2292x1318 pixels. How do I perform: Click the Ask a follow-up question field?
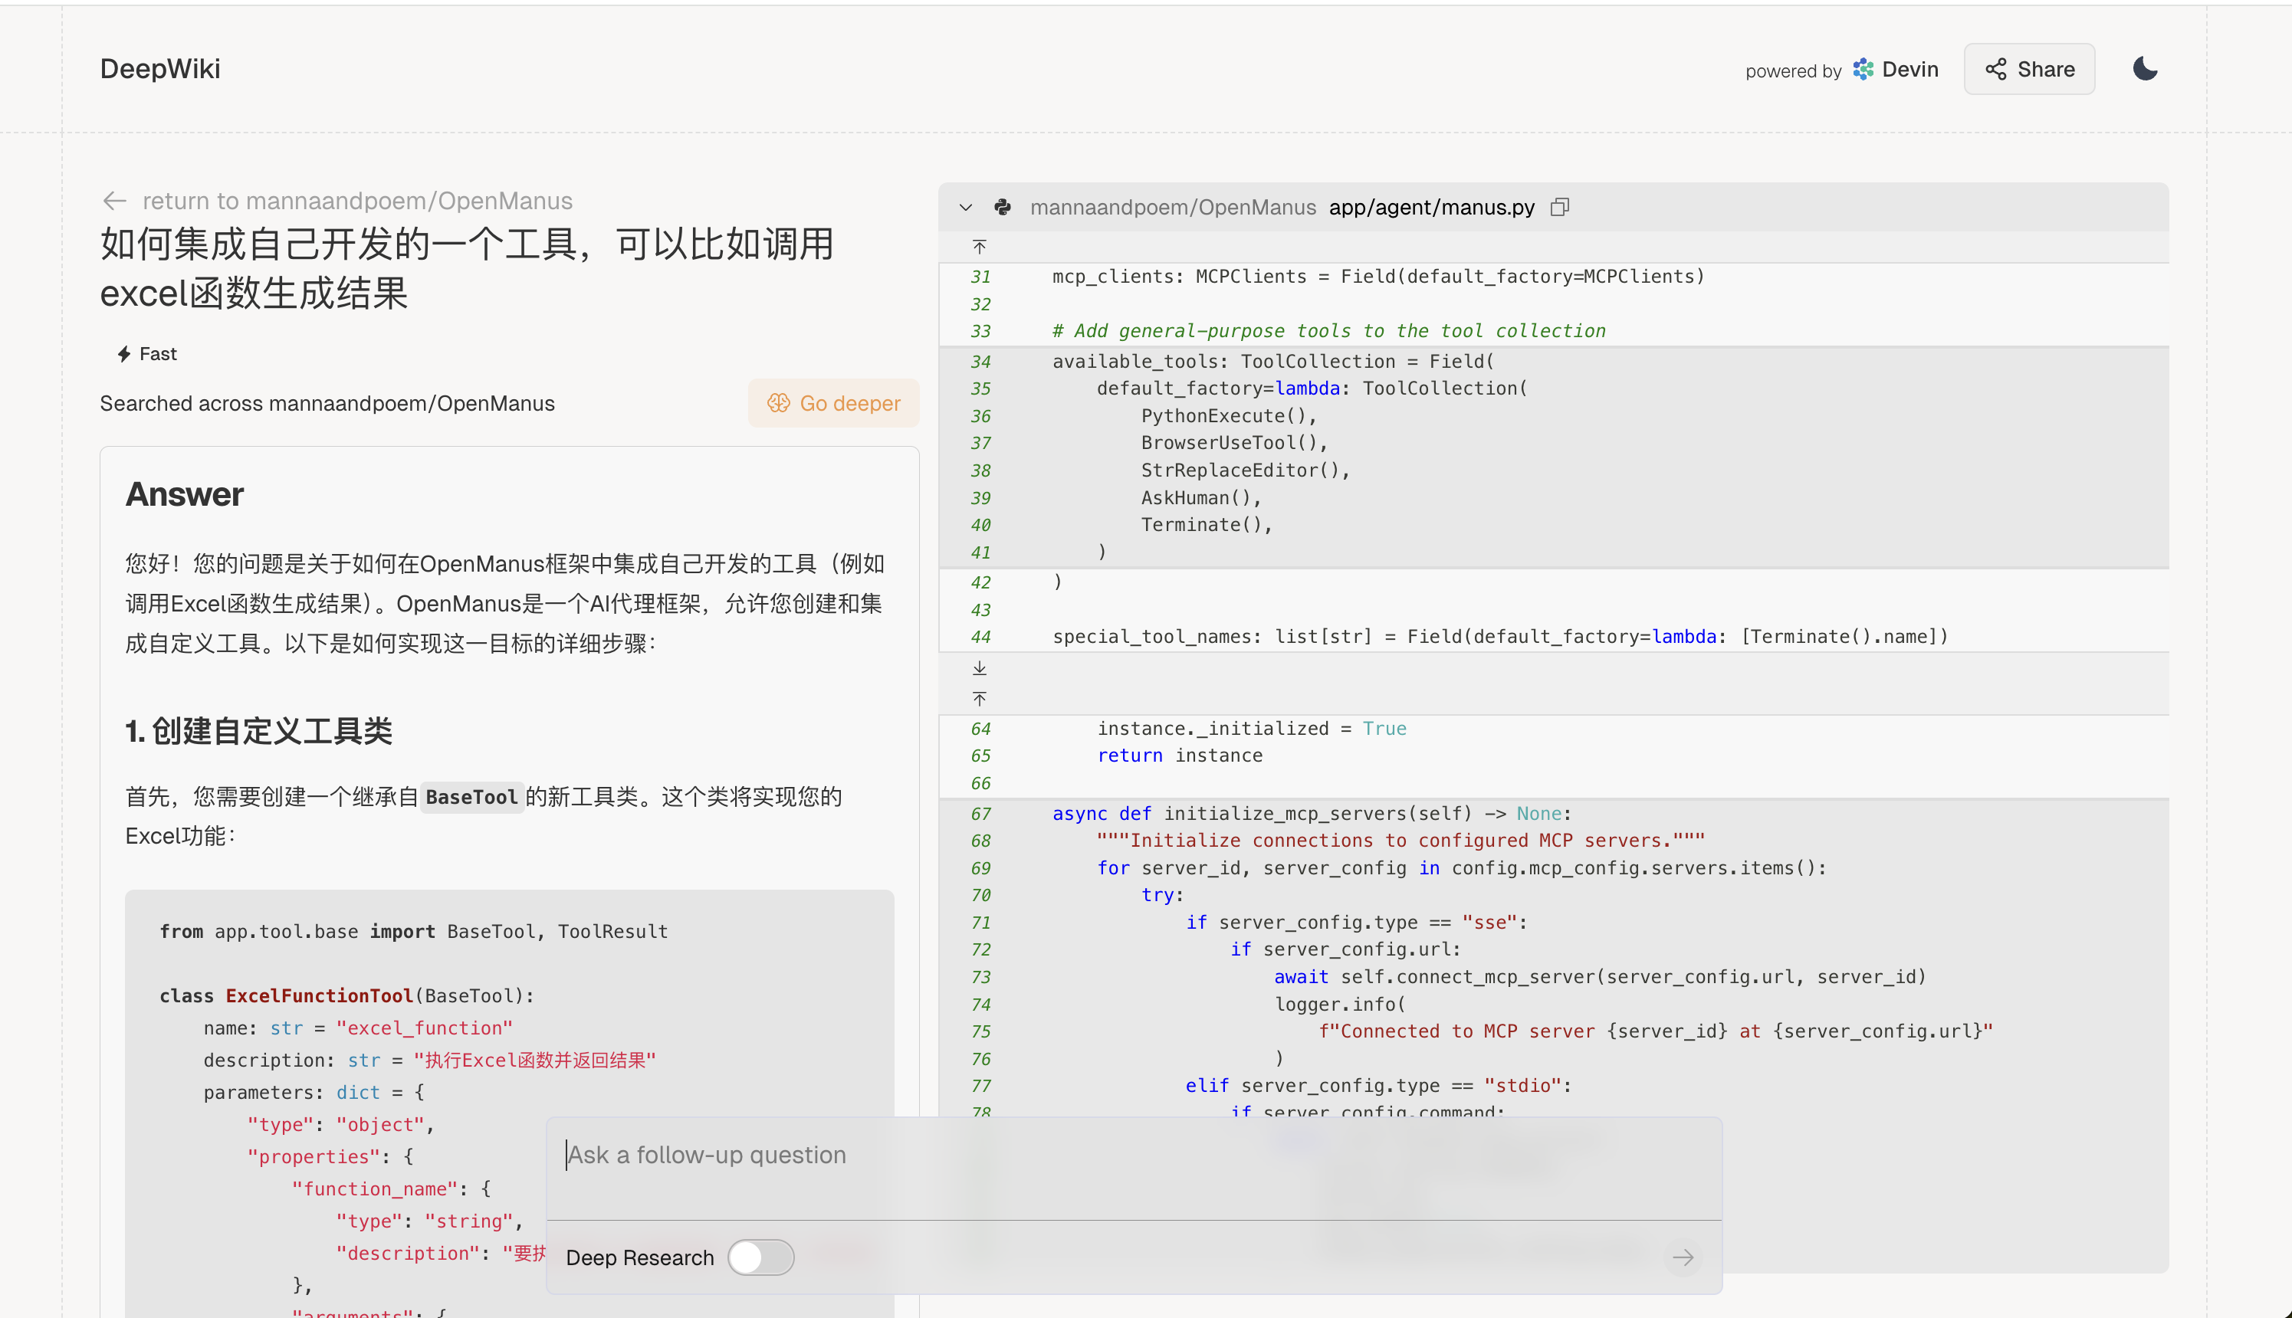[1132, 1155]
